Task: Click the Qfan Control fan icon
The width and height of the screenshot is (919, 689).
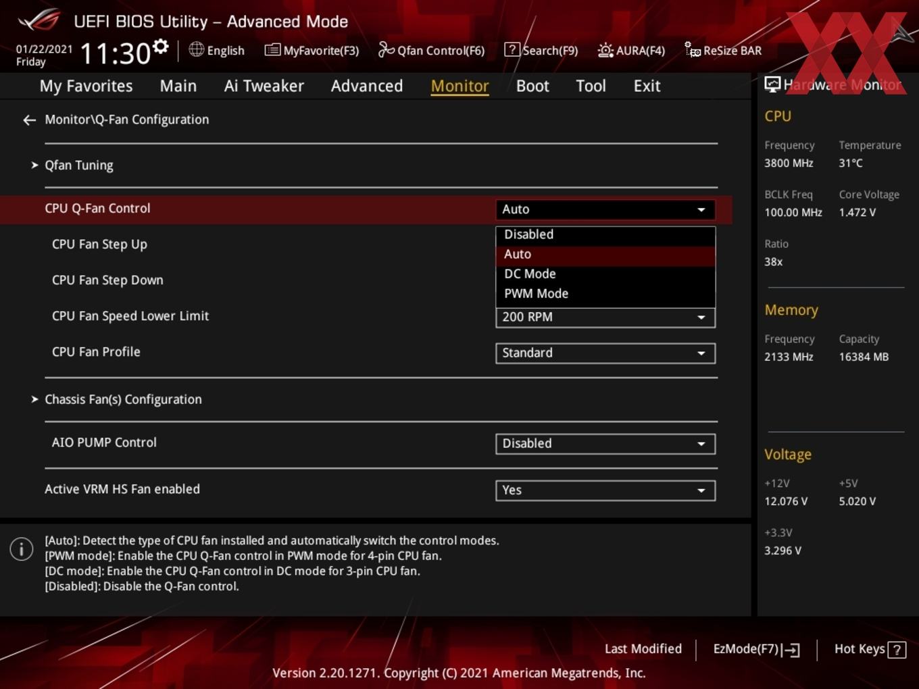Action: click(x=386, y=49)
